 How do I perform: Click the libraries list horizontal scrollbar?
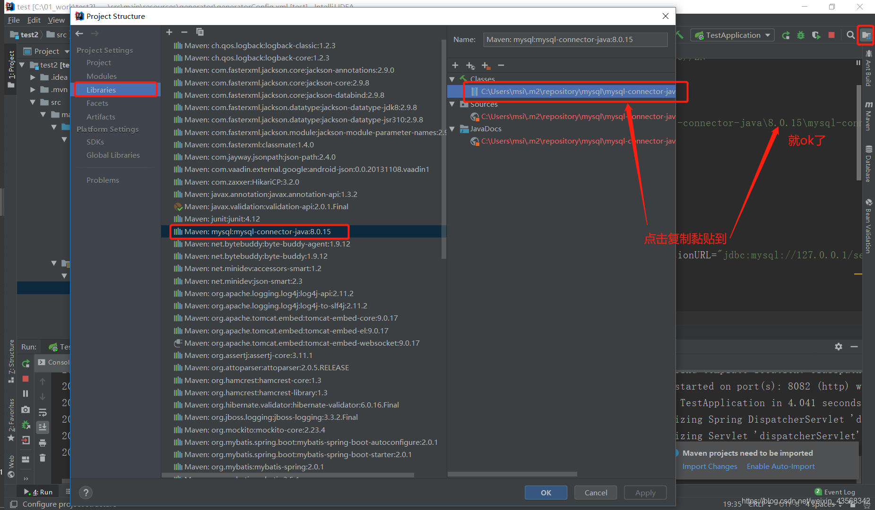(x=288, y=475)
